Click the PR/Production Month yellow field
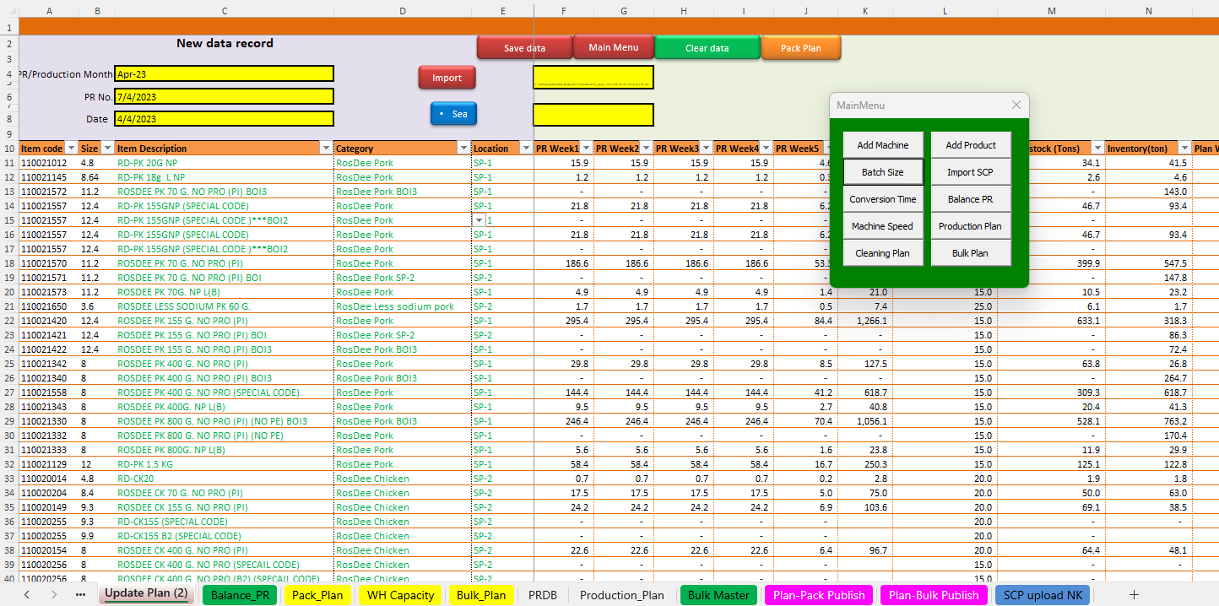1219x606 pixels. 224,74
